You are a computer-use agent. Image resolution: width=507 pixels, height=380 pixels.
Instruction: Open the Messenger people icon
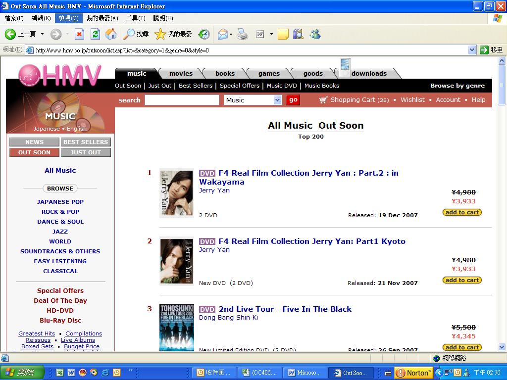pyautogui.click(x=314, y=34)
